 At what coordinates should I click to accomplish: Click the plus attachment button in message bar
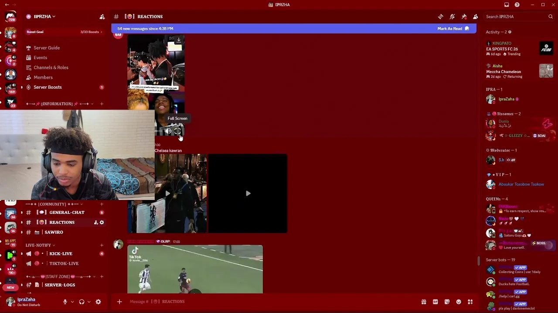[119, 302]
